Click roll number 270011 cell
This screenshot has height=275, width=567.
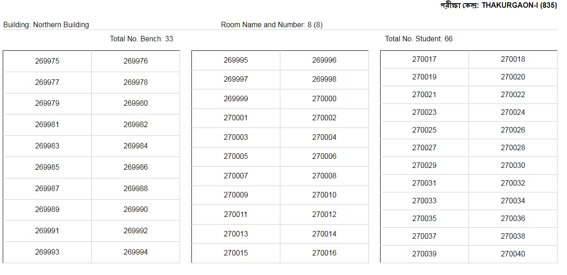pos(236,215)
